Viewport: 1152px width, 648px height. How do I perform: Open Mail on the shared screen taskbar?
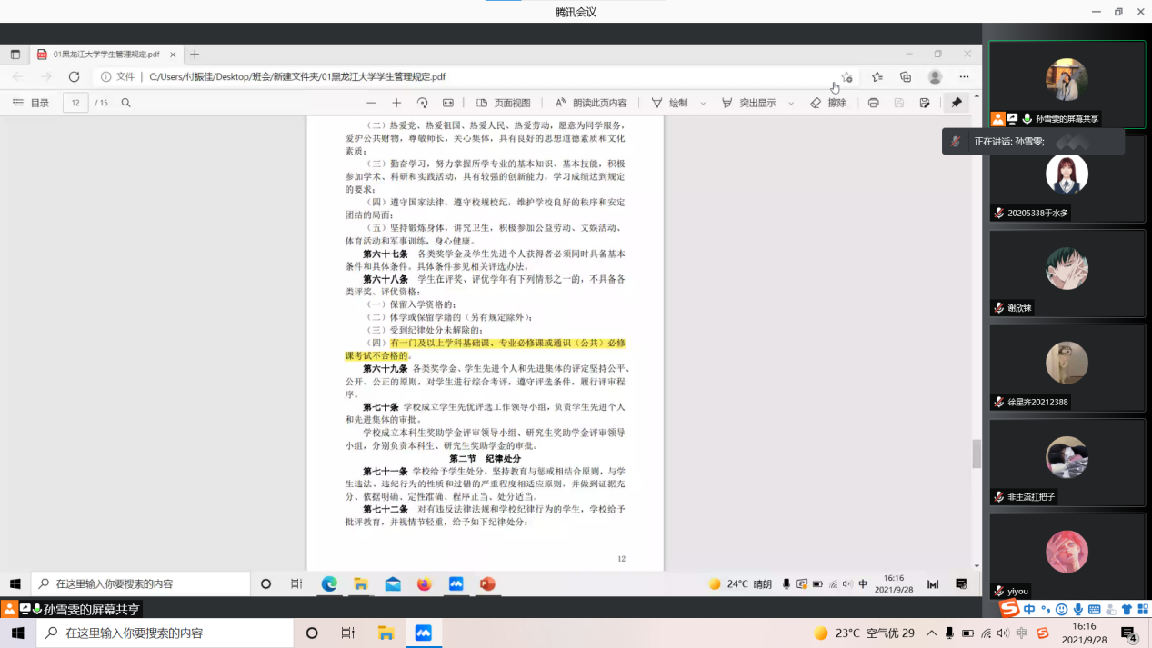[x=393, y=583]
